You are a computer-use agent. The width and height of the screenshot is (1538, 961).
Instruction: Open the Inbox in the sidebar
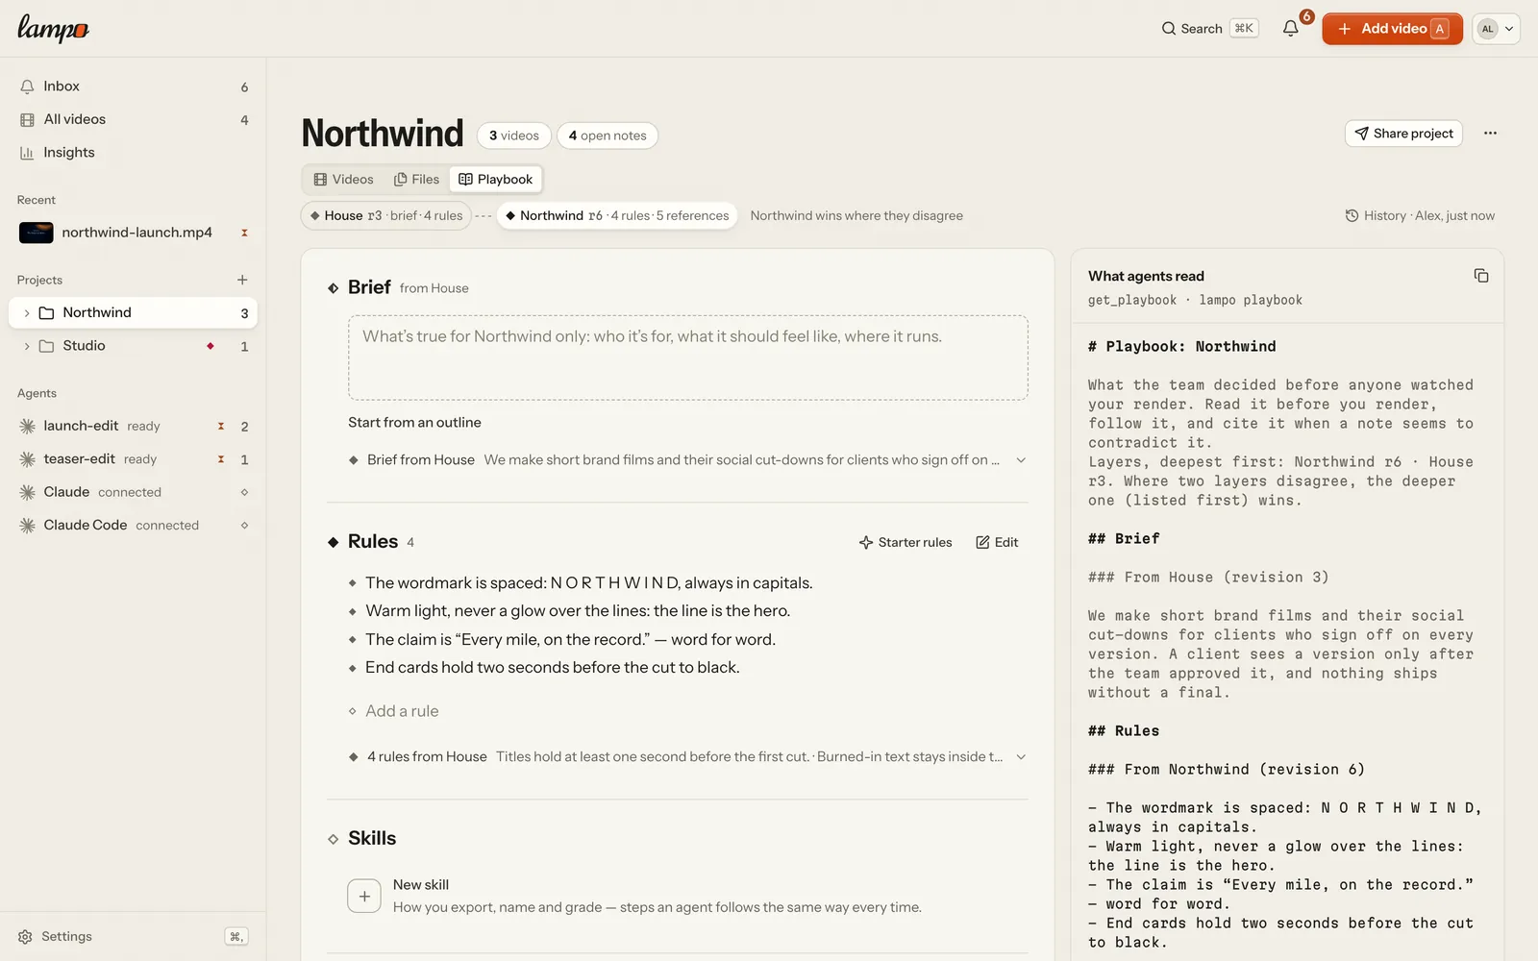134,86
